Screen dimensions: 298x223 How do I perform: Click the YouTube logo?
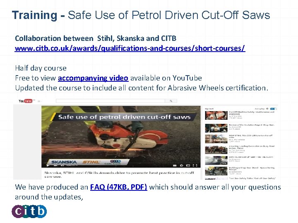pyautogui.click(x=27, y=101)
